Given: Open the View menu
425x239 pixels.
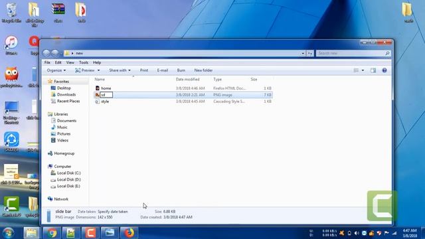Looking at the screenshot, I should (70, 62).
